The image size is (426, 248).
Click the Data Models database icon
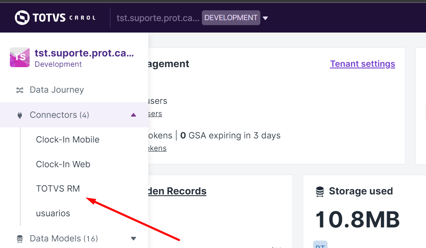19,239
